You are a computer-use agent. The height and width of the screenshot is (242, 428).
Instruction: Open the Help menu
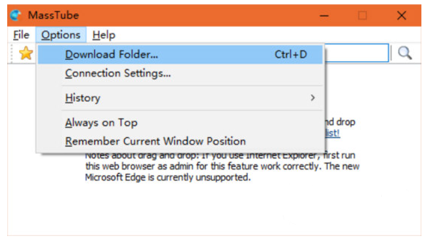point(104,35)
